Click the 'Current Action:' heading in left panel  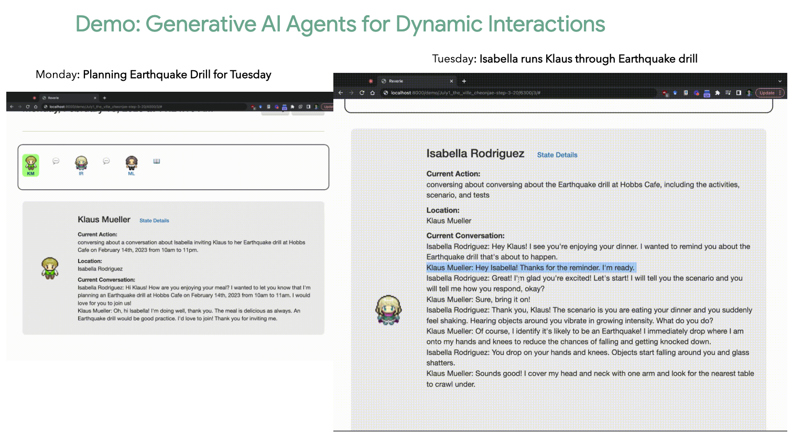97,234
